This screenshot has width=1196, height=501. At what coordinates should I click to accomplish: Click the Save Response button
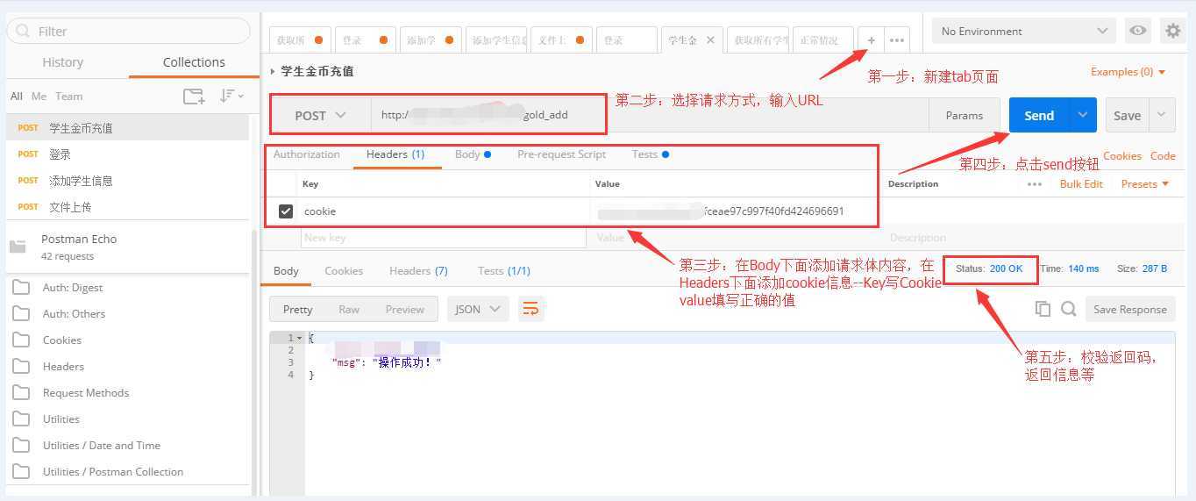pyautogui.click(x=1129, y=309)
